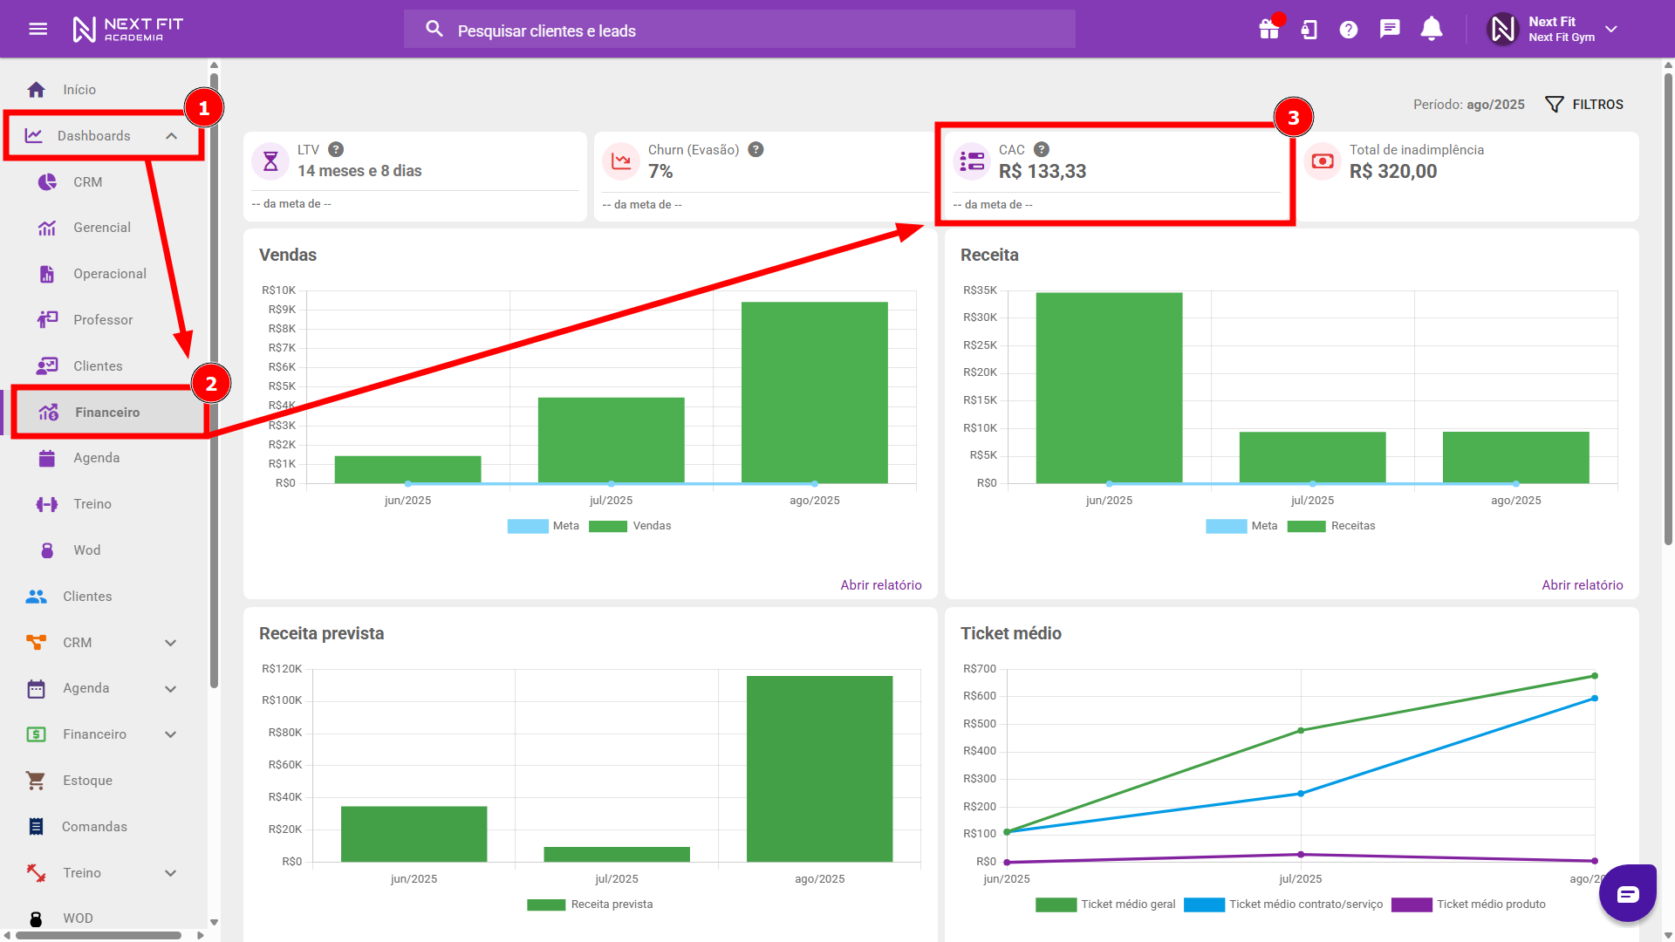Collapse the Dashboards menu section
The height and width of the screenshot is (942, 1675).
[x=171, y=136]
